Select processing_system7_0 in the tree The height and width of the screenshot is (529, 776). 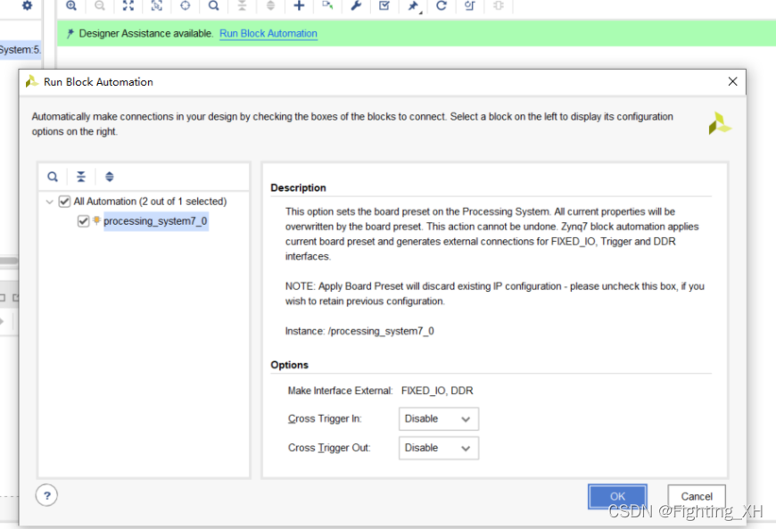[155, 221]
